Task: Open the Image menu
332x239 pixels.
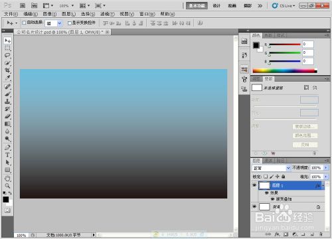Action: coord(50,14)
